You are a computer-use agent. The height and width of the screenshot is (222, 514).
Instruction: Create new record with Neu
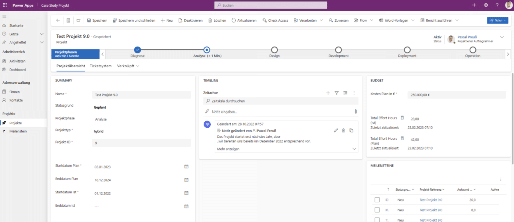[x=167, y=20]
